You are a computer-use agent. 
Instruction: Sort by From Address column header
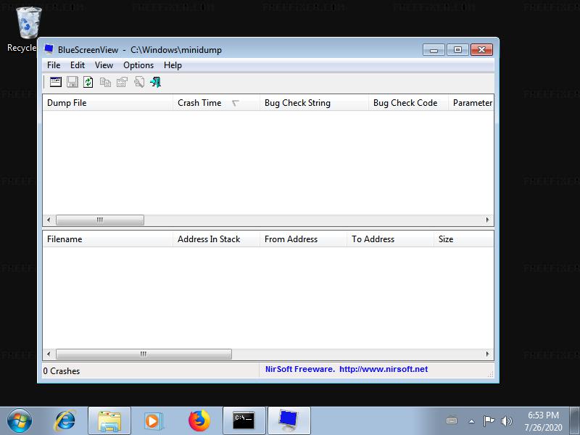tap(303, 239)
